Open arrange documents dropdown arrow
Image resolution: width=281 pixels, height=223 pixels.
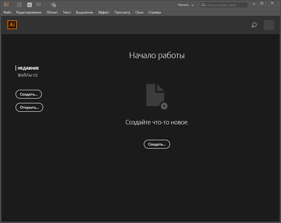coord(44,5)
